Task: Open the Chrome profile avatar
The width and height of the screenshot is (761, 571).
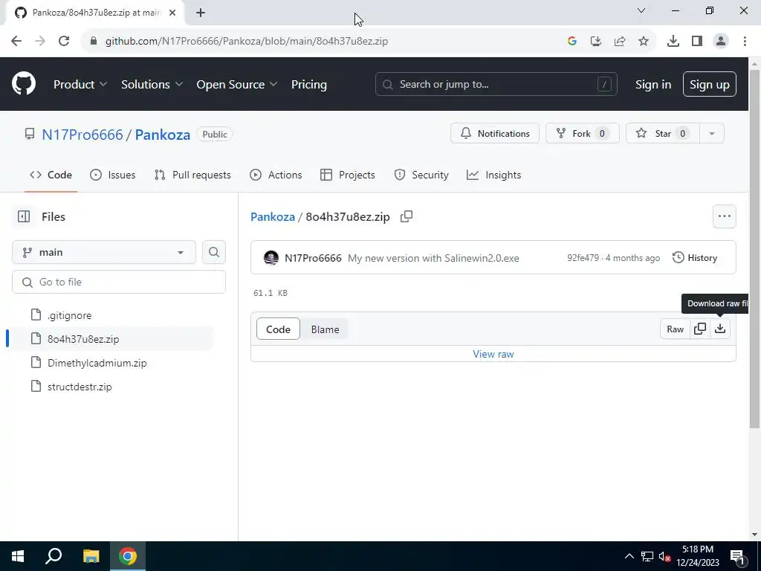Action: 721,42
